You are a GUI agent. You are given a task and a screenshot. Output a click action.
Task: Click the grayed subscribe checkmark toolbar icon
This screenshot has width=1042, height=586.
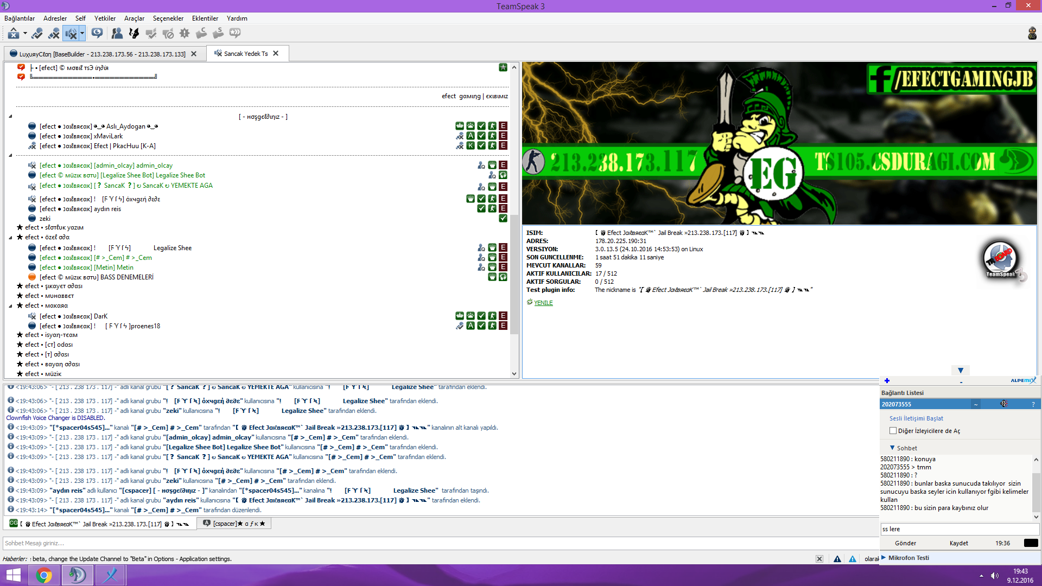[x=151, y=34]
